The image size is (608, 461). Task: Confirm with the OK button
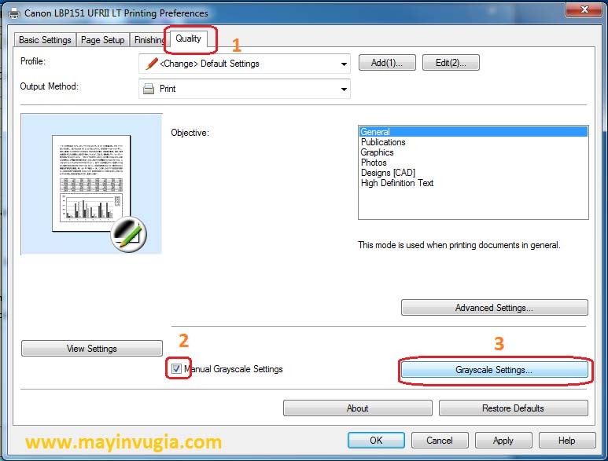pyautogui.click(x=376, y=440)
